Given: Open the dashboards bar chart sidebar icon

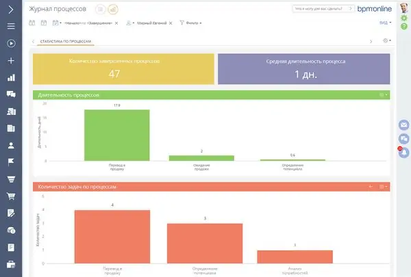Looking at the screenshot, I should tap(10, 78).
